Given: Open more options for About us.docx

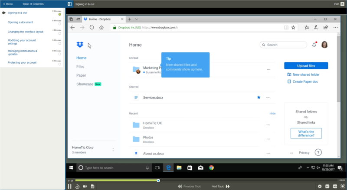Looking at the screenshot, I should point(268,153).
